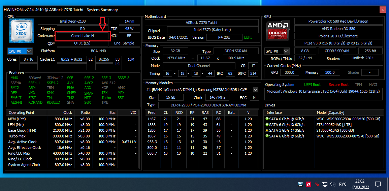The width and height of the screenshot is (389, 191).
Task: Click the Operating Point column header
Action: point(27,113)
